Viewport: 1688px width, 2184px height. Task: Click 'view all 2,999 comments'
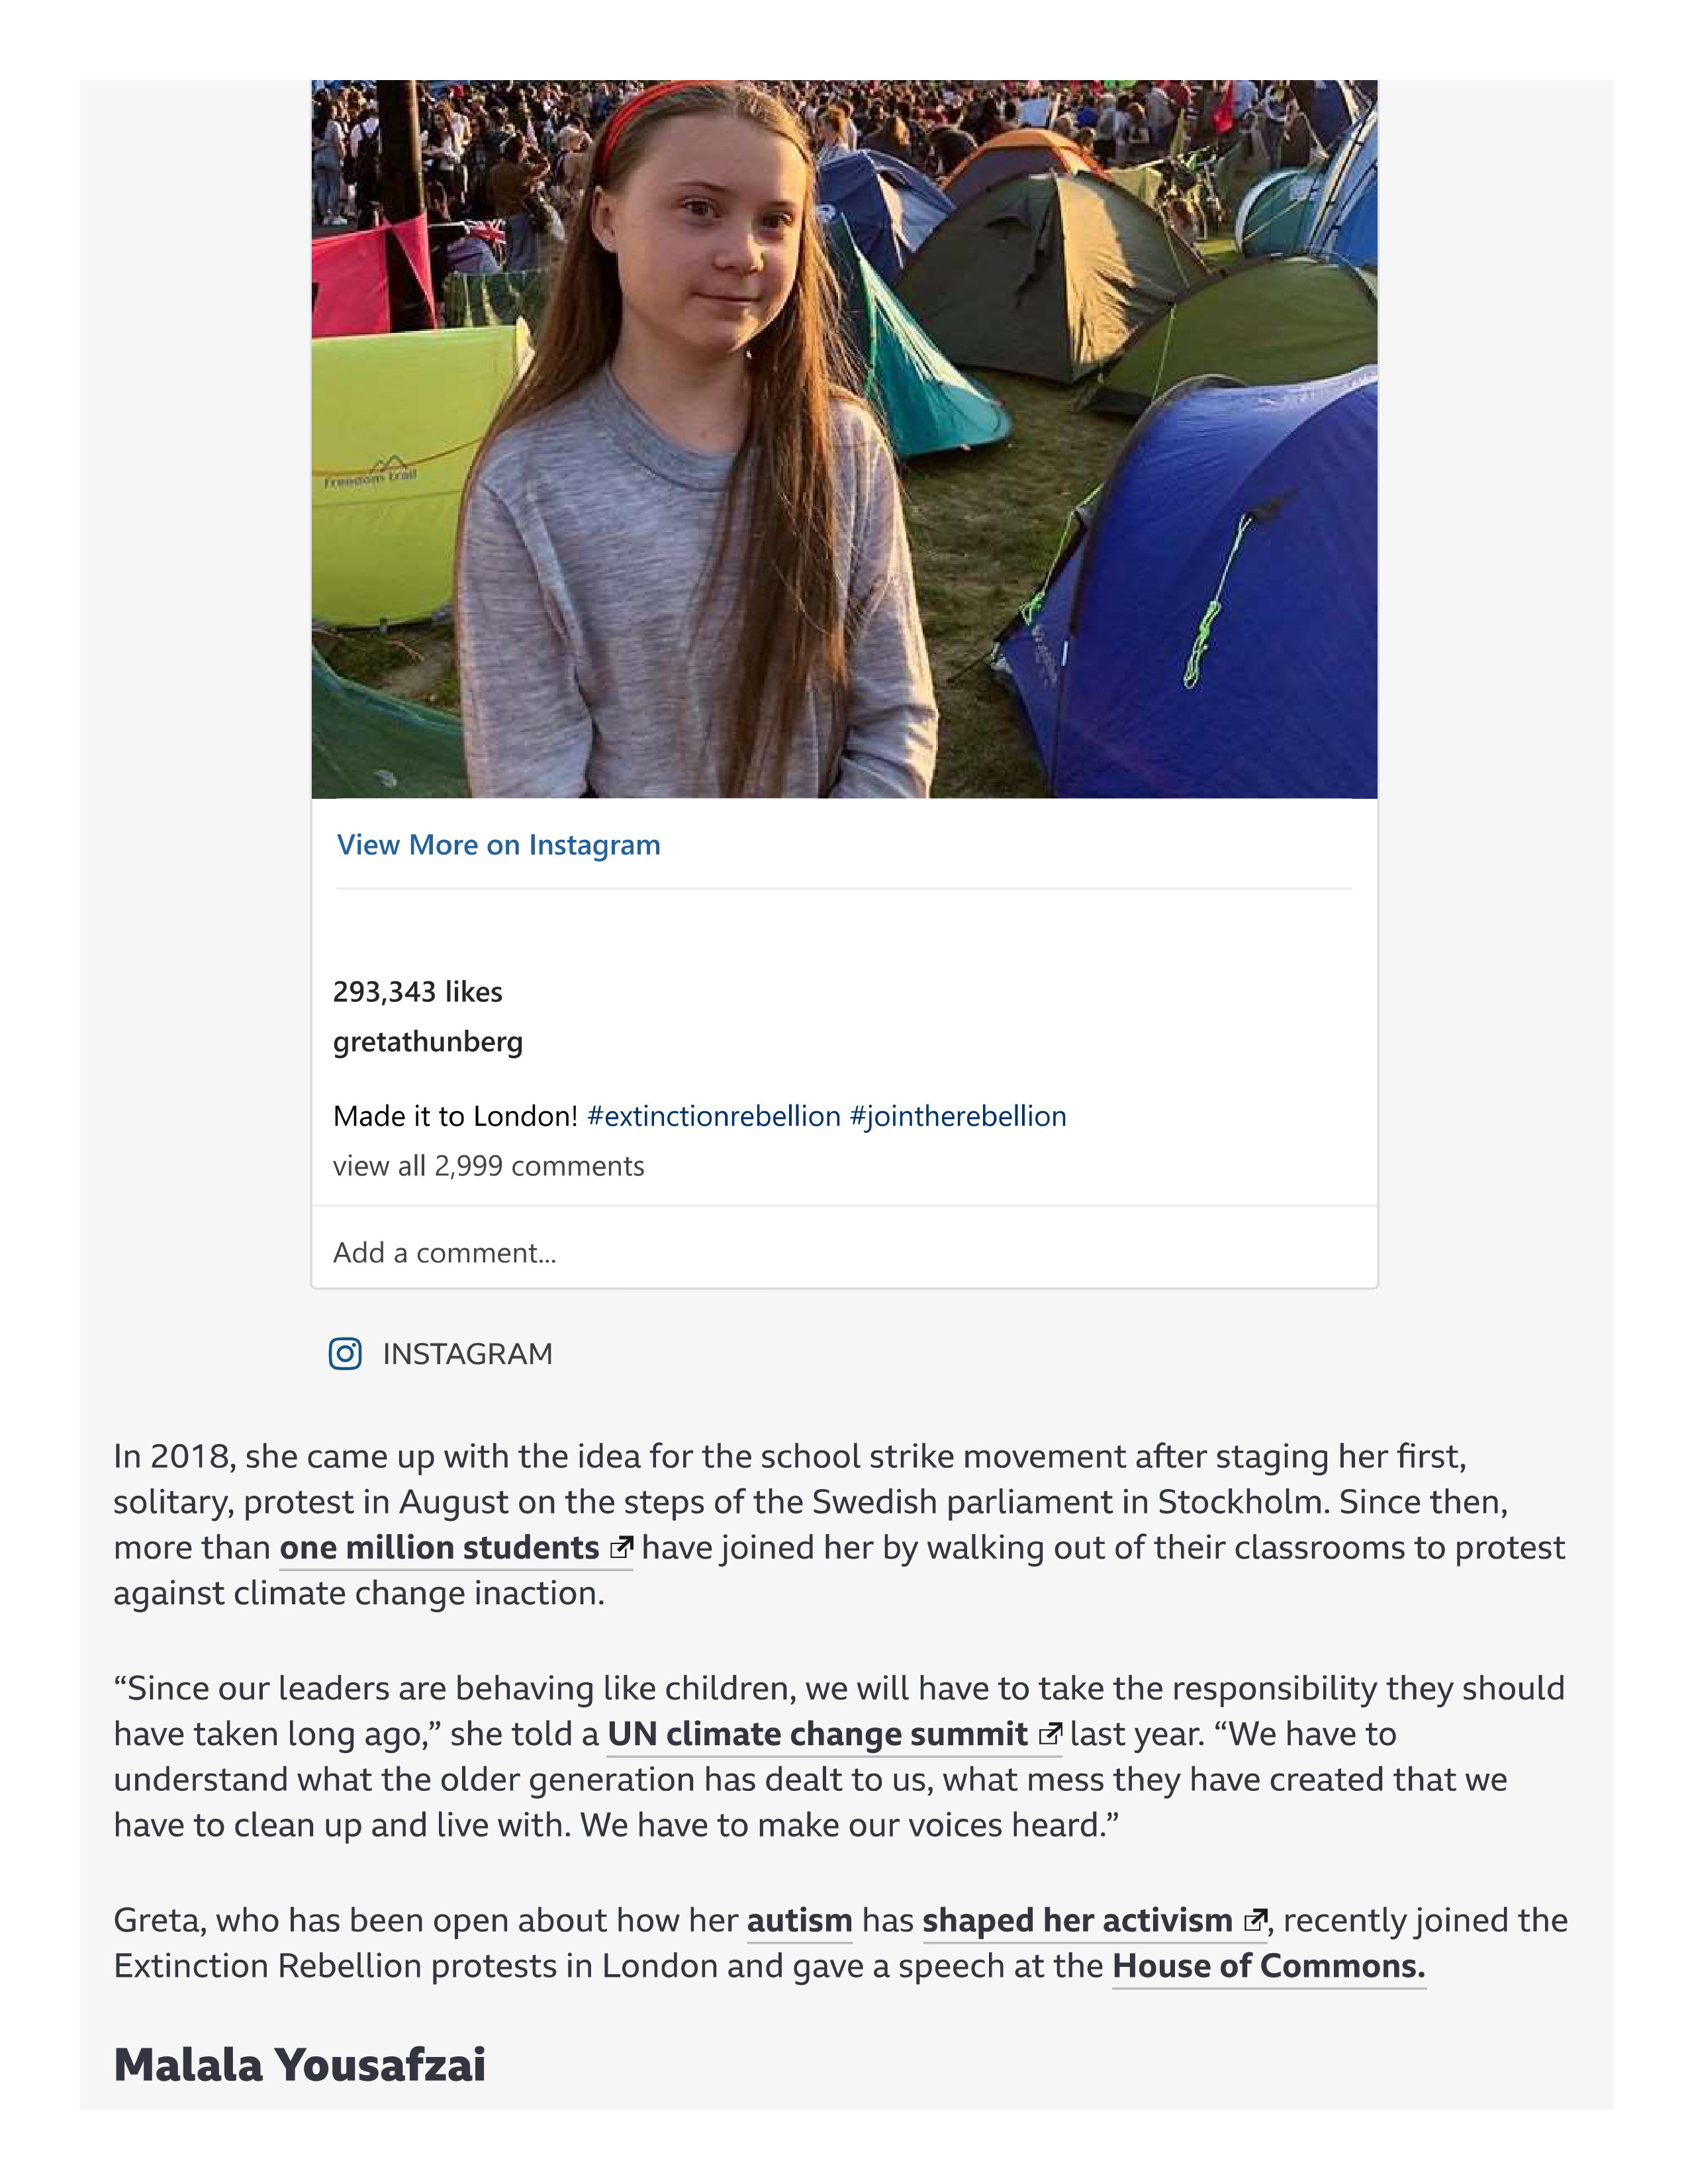488,1166
